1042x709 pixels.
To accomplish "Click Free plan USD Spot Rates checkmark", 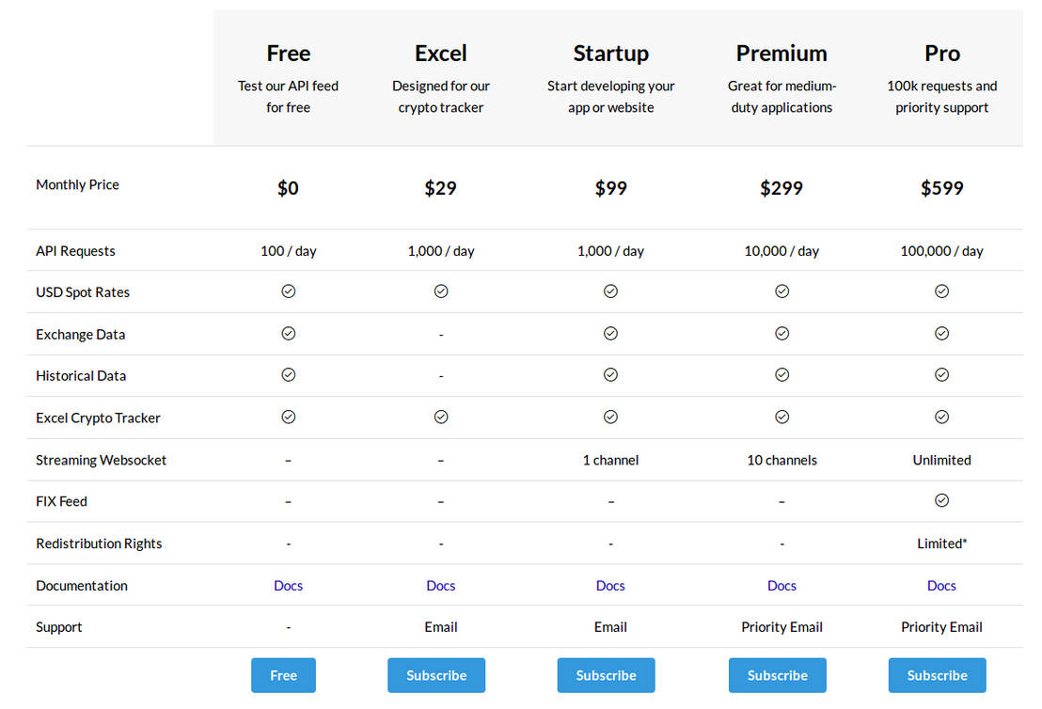I will [288, 291].
